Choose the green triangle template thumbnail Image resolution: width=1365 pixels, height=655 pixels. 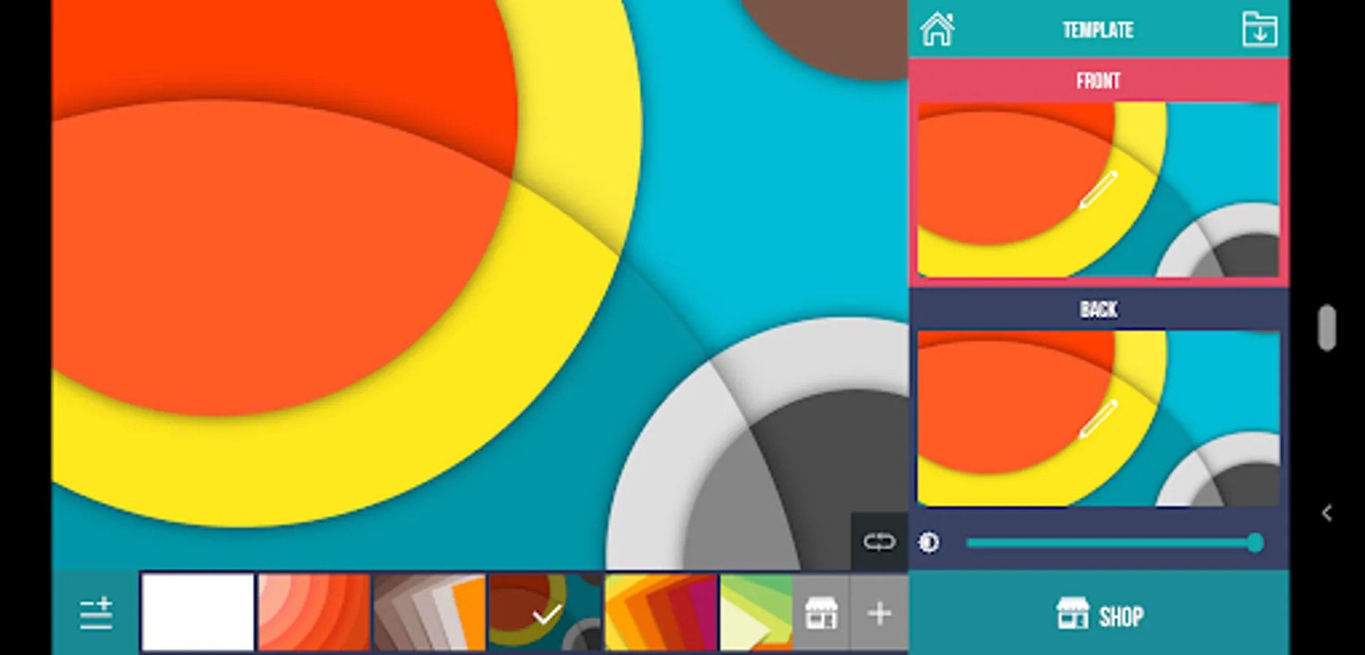click(x=756, y=612)
